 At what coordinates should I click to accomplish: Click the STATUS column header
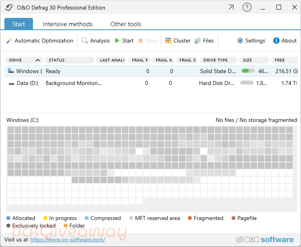(69, 60)
